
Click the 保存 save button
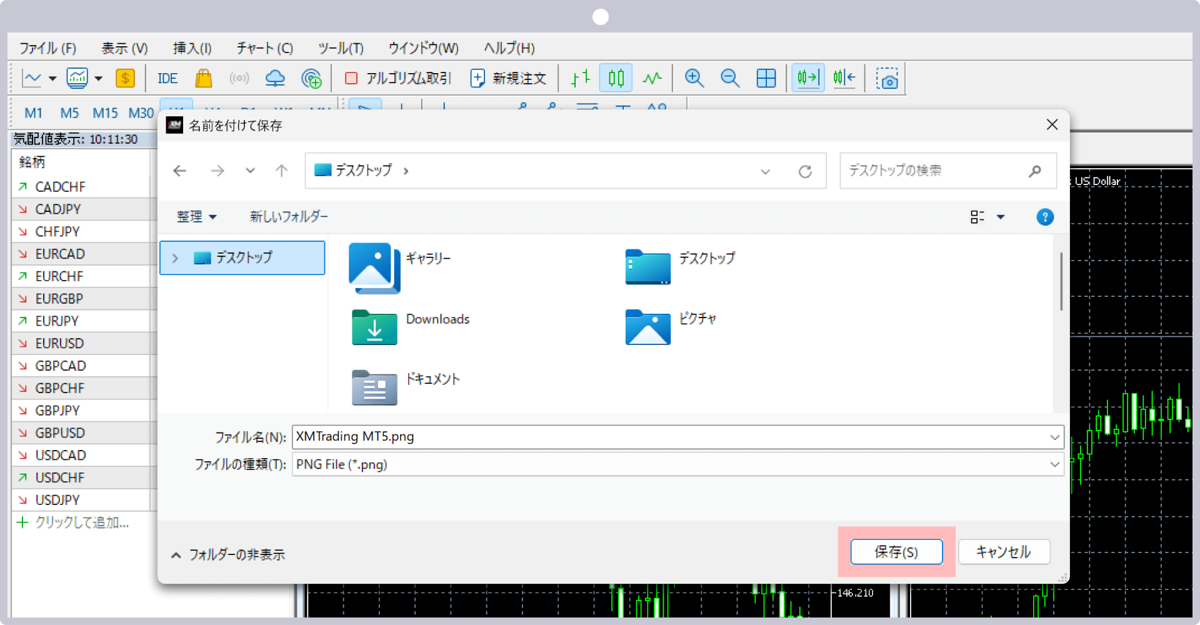tap(896, 552)
